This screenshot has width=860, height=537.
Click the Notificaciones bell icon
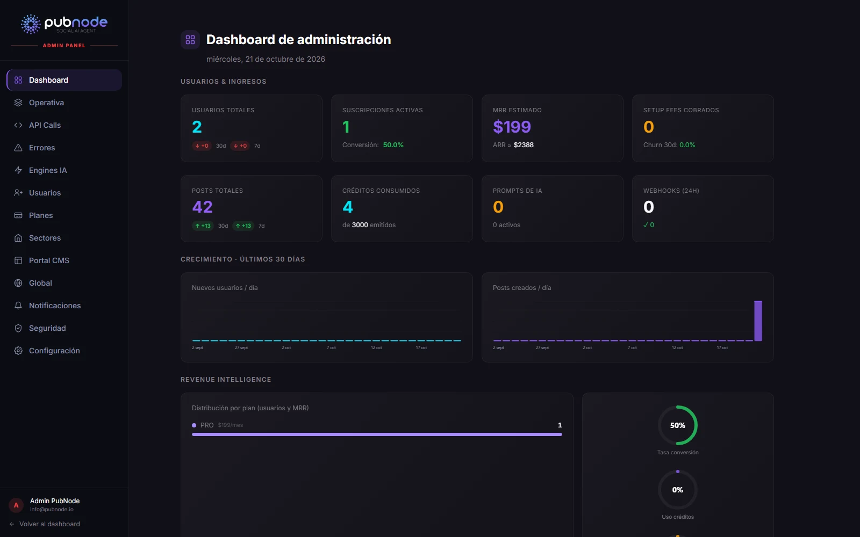click(18, 306)
